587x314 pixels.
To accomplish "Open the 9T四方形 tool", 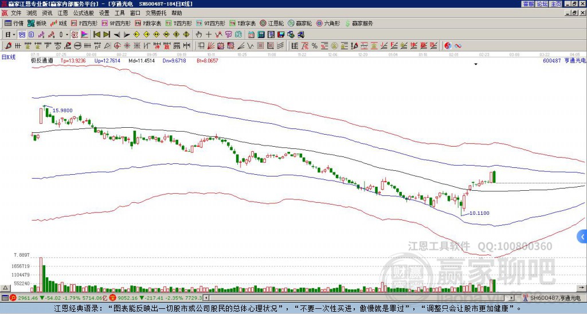I will click(x=211, y=23).
